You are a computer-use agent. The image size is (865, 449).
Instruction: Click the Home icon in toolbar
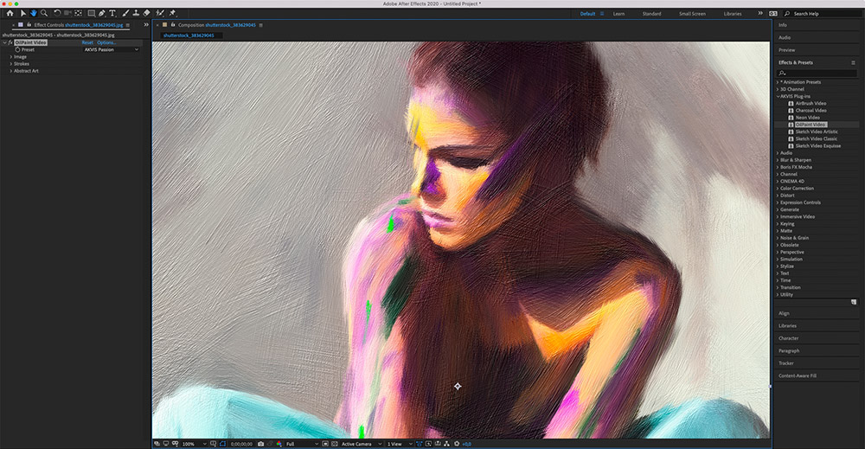[x=10, y=14]
